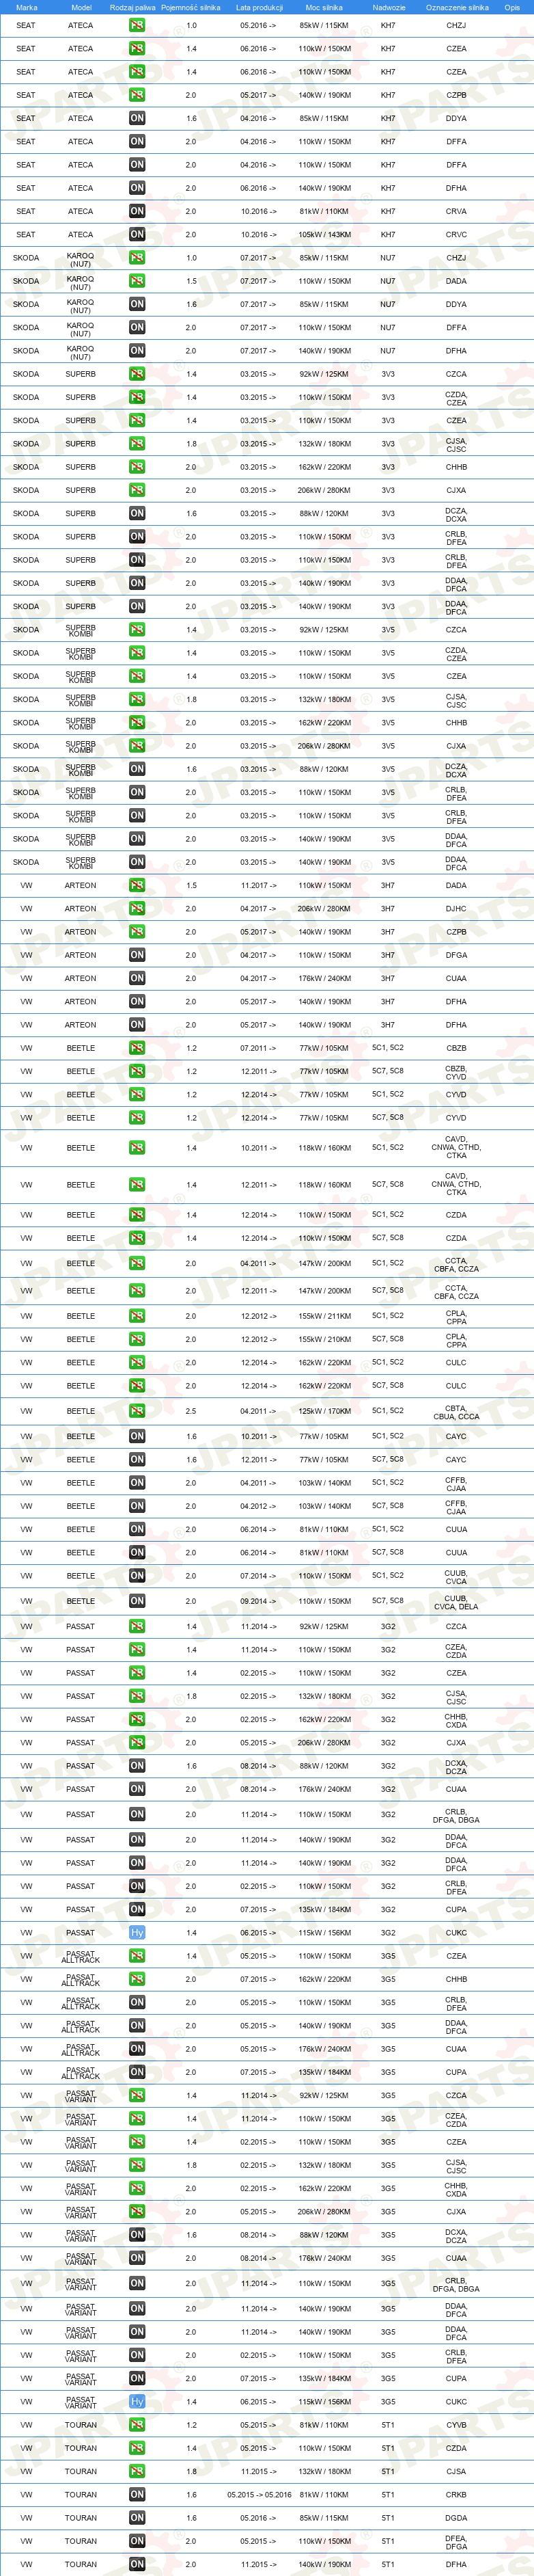This screenshot has width=534, height=2576.
Task: Select '135kW / 184KM' cell in PASSAT ALLTRACK row
Action: pos(324,2073)
